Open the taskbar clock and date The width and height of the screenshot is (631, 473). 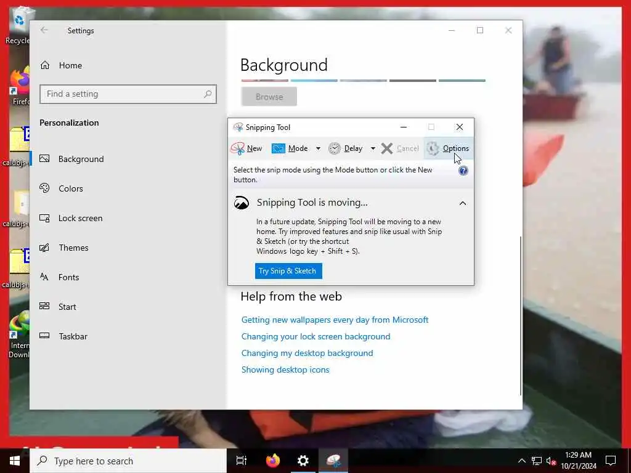[578, 461]
